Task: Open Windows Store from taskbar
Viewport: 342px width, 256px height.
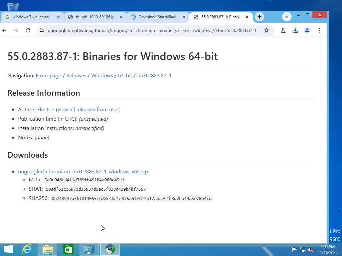Action: click(x=68, y=249)
